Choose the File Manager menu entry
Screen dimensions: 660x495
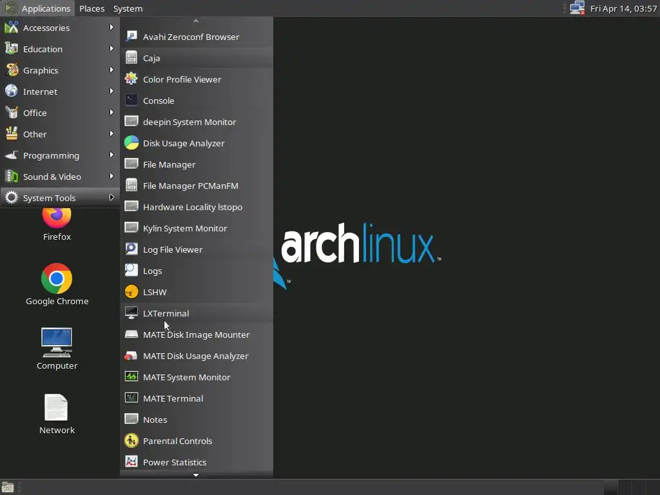197,164
